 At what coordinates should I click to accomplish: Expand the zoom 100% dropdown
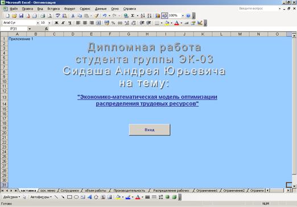tap(183, 15)
